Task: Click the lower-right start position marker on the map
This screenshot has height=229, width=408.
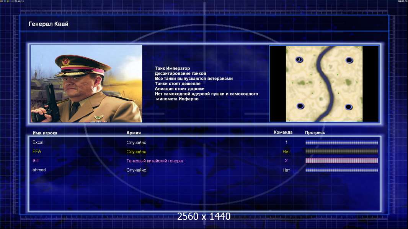Action: point(348,107)
